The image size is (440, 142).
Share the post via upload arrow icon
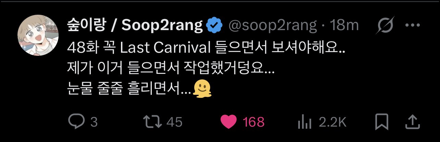413,122
